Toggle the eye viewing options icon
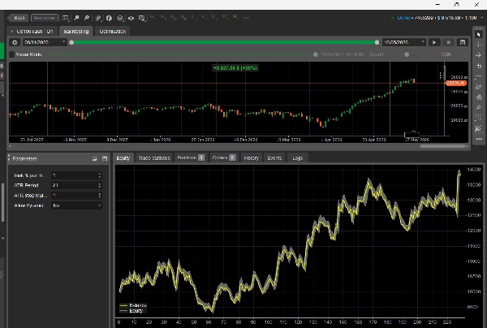The image size is (487, 328). click(x=131, y=18)
